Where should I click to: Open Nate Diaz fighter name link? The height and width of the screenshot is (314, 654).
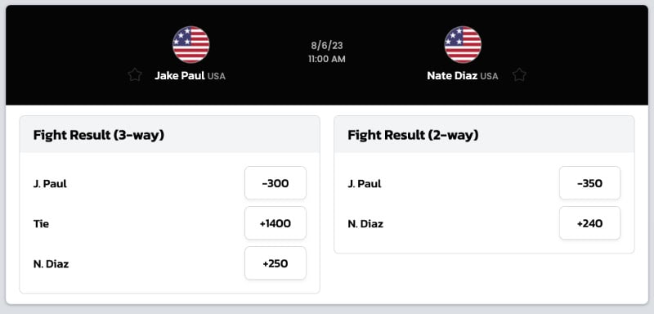(452, 75)
